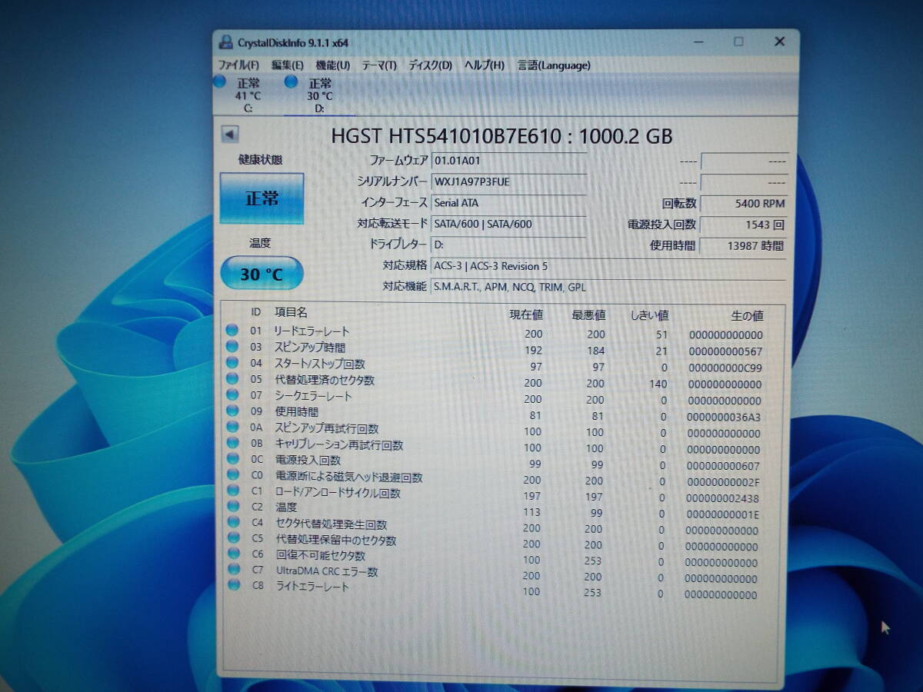Click the 生の値 column header
This screenshot has width=923, height=692.
pyautogui.click(x=746, y=316)
